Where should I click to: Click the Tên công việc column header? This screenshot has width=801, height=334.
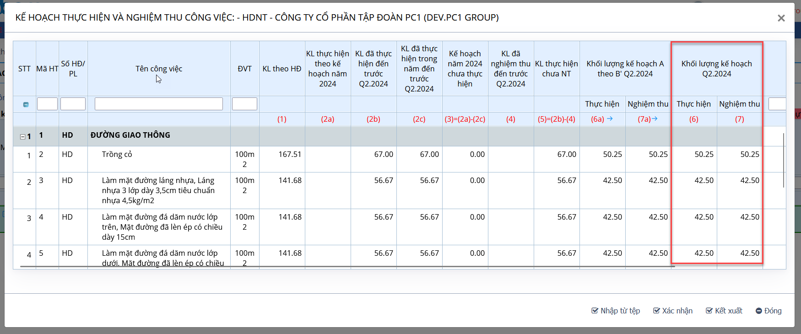(x=158, y=69)
